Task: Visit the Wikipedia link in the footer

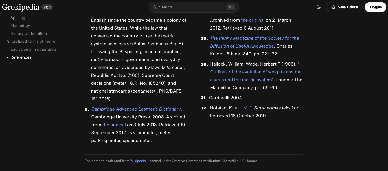Action: (138, 161)
